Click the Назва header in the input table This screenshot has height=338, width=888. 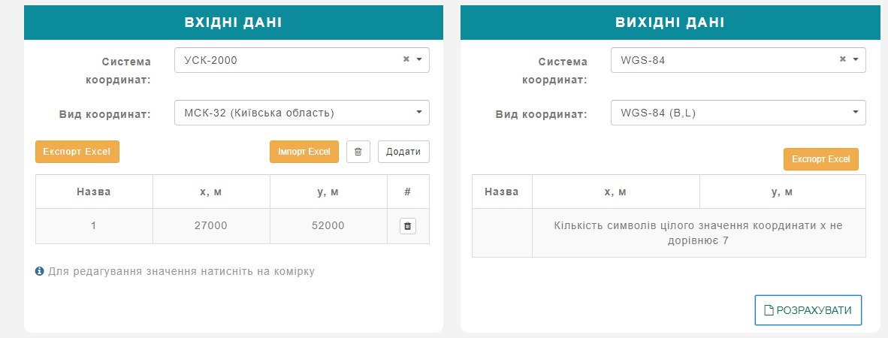94,192
